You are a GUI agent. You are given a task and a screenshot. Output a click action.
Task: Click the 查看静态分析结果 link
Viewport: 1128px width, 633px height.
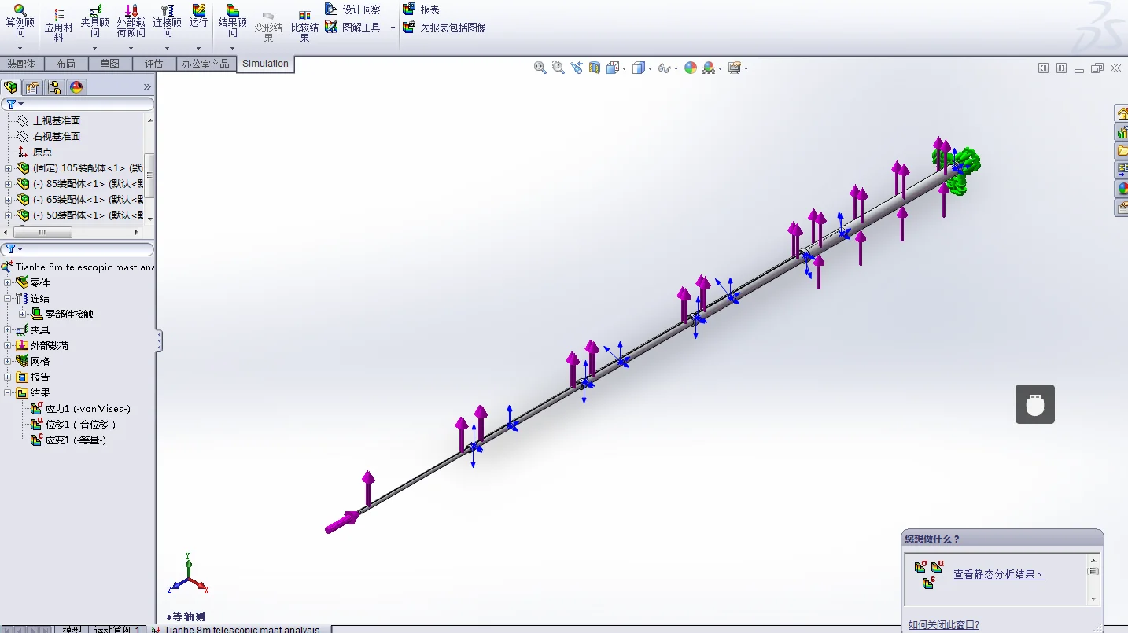(x=998, y=575)
